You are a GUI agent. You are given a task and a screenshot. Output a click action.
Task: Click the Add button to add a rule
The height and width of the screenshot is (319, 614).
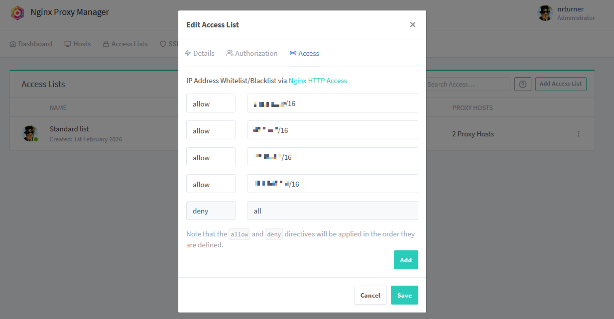406,259
